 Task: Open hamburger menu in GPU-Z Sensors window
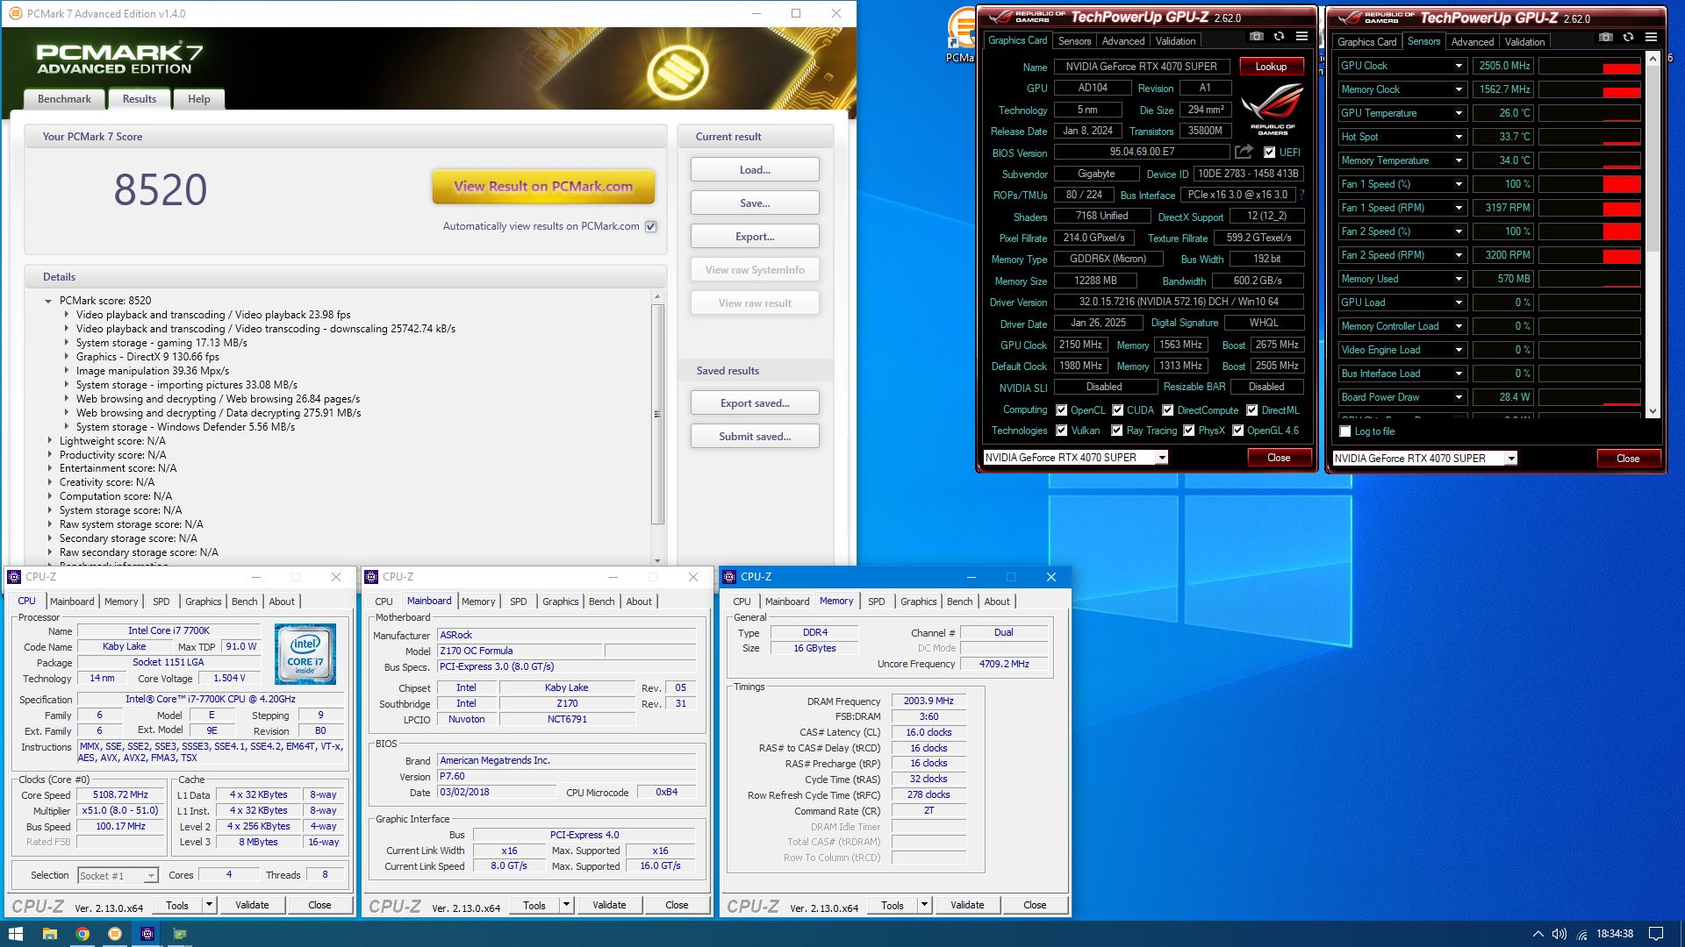(1652, 38)
